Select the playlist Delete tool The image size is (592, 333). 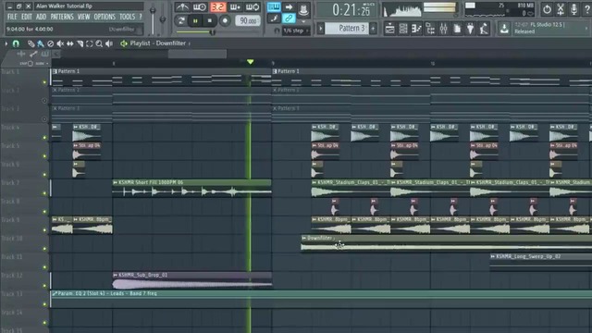pyautogui.click(x=50, y=43)
